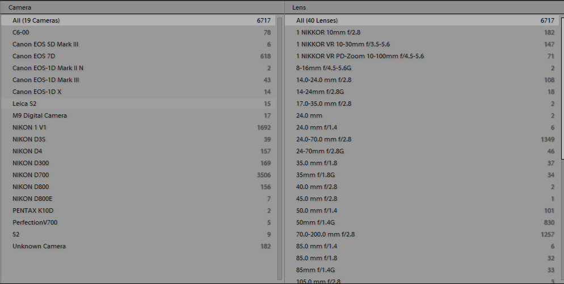This screenshot has height=284, width=564.
Task: Select NIKON D800E camera
Action: point(138,199)
